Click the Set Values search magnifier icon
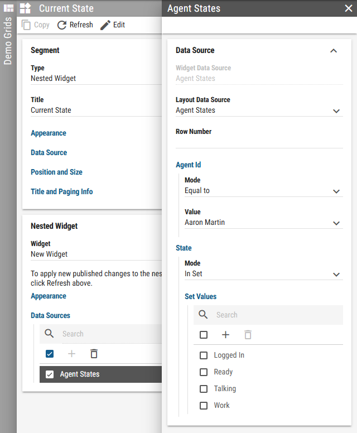The height and width of the screenshot is (433, 357). pyautogui.click(x=204, y=315)
